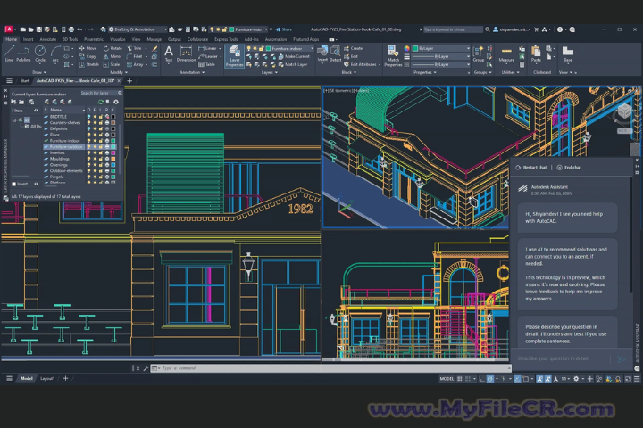Viewport: 643px width, 428px height.
Task: Activate the Rotate command
Action: [x=113, y=48]
